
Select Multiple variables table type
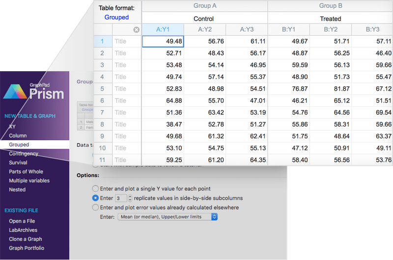click(x=29, y=181)
